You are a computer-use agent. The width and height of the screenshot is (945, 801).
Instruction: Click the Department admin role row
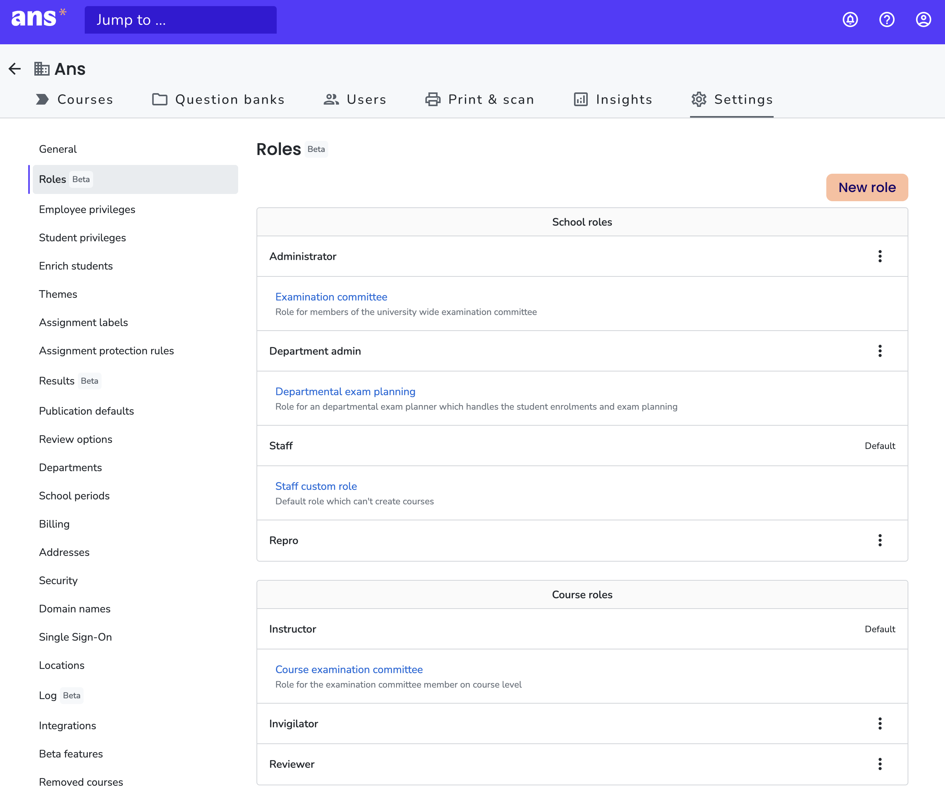coord(582,351)
